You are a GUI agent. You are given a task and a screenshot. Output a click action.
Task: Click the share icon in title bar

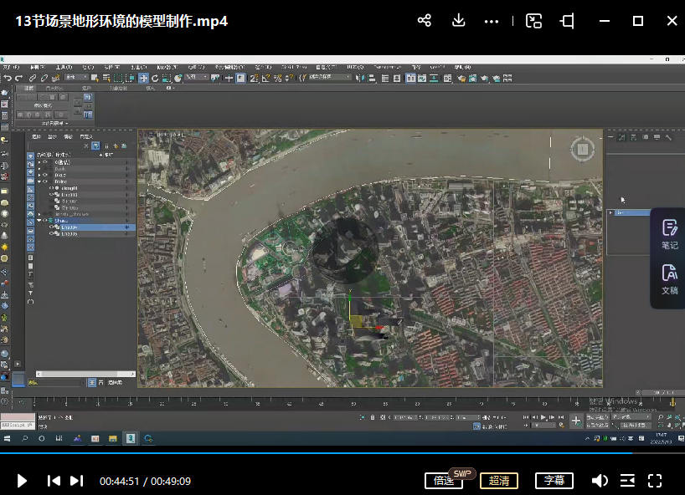click(425, 21)
